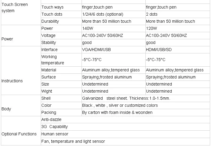Click the '120W' power value

pos(151,28)
